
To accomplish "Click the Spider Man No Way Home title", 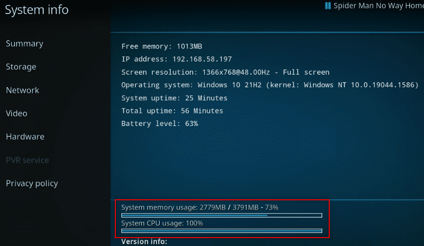I will [379, 6].
